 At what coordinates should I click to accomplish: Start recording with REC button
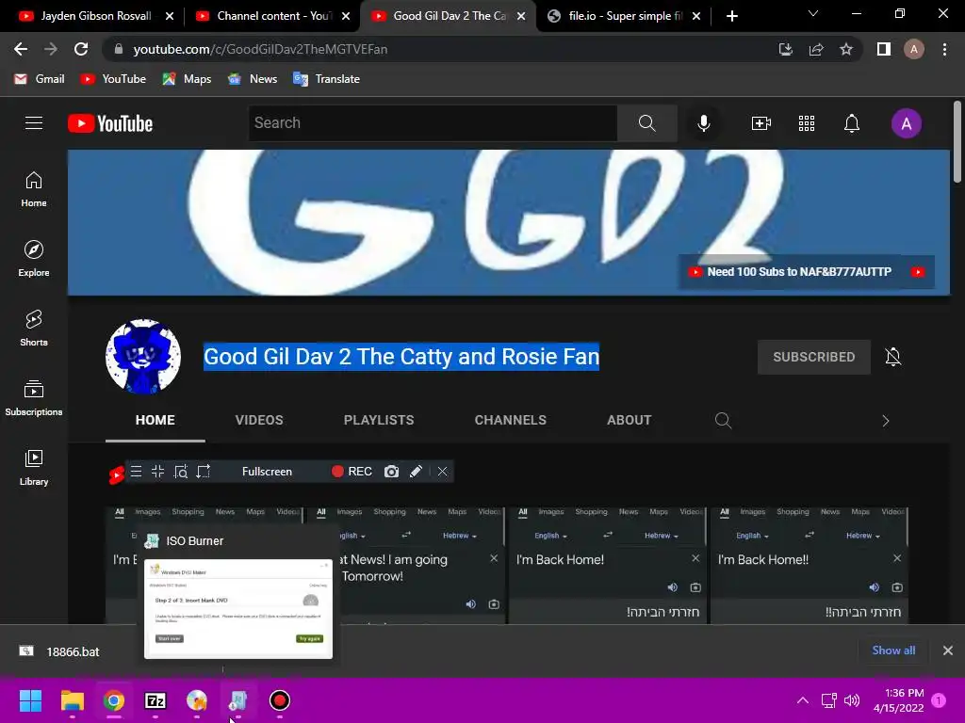pos(352,472)
